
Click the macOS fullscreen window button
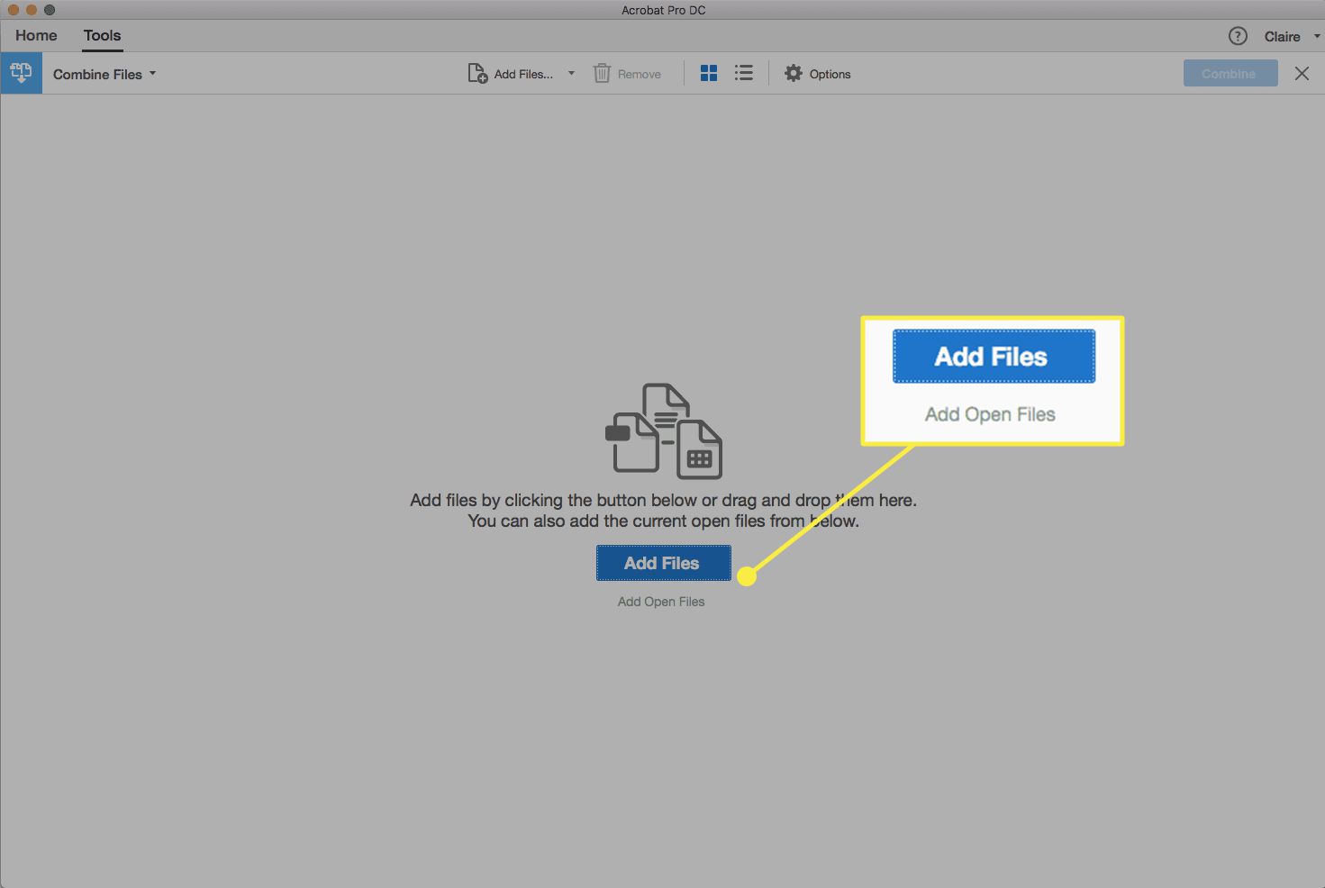pos(50,10)
